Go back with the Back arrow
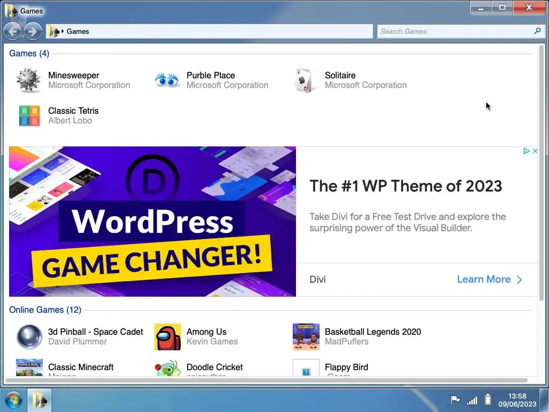This screenshot has height=412, width=549. pyautogui.click(x=13, y=32)
